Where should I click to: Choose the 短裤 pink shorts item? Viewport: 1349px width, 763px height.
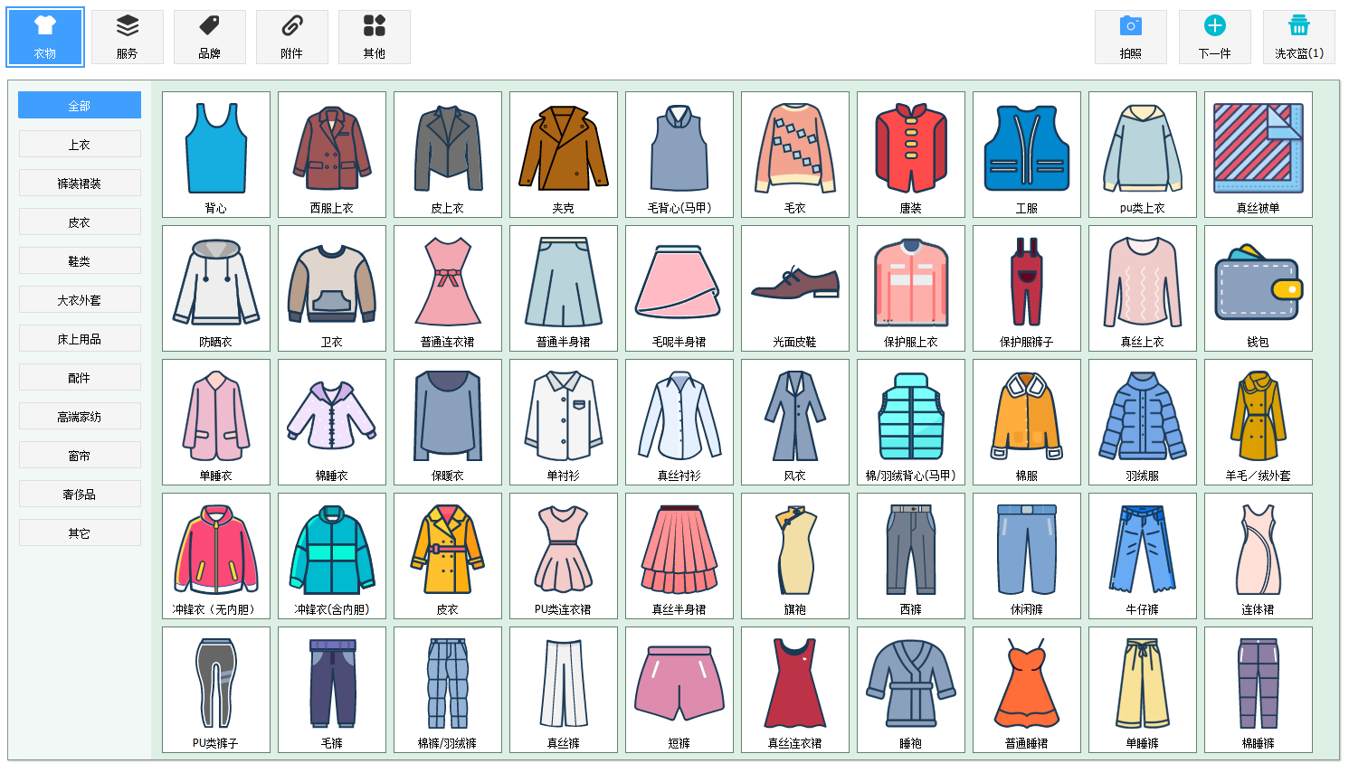click(x=679, y=690)
